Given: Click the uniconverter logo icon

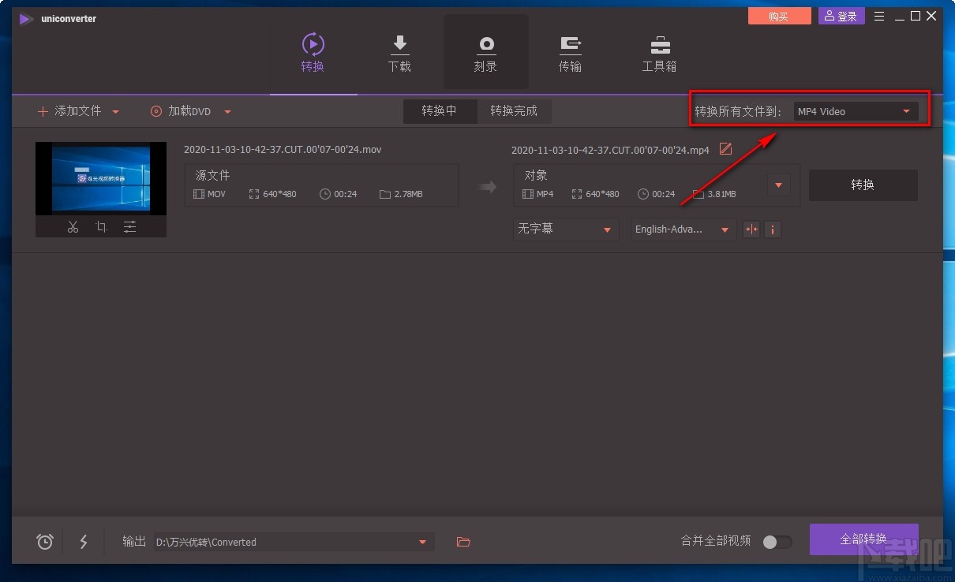Looking at the screenshot, I should click(x=27, y=18).
